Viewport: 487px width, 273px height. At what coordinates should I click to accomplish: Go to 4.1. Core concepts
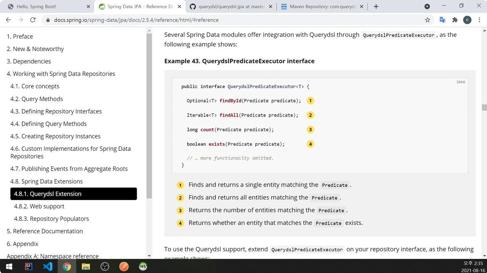[x=35, y=86]
